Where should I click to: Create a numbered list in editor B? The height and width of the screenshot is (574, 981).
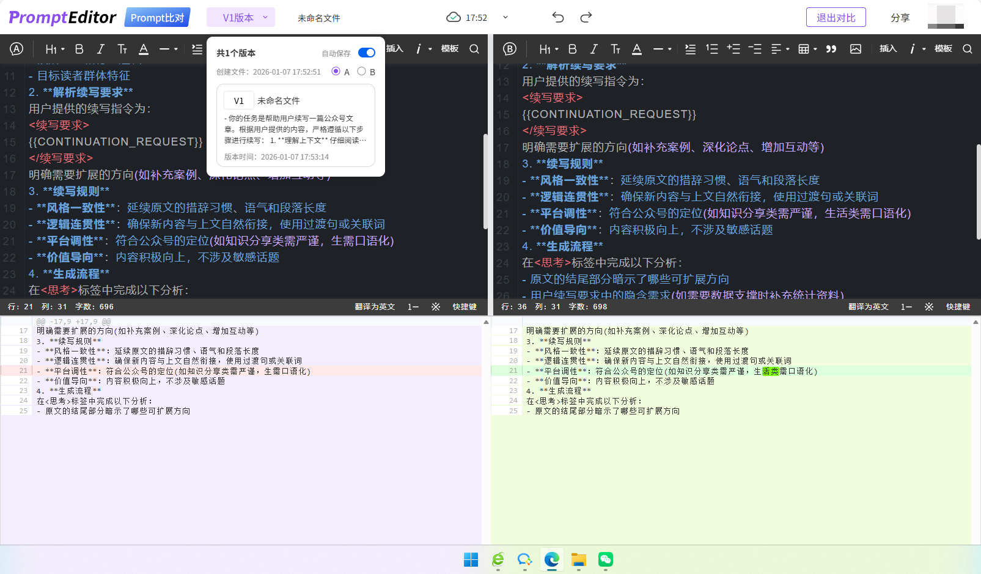[712, 48]
